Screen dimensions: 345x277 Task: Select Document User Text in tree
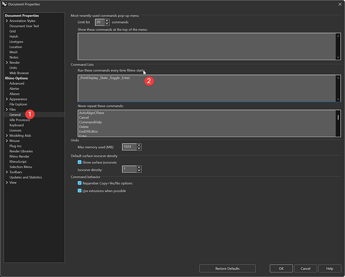[24, 26]
